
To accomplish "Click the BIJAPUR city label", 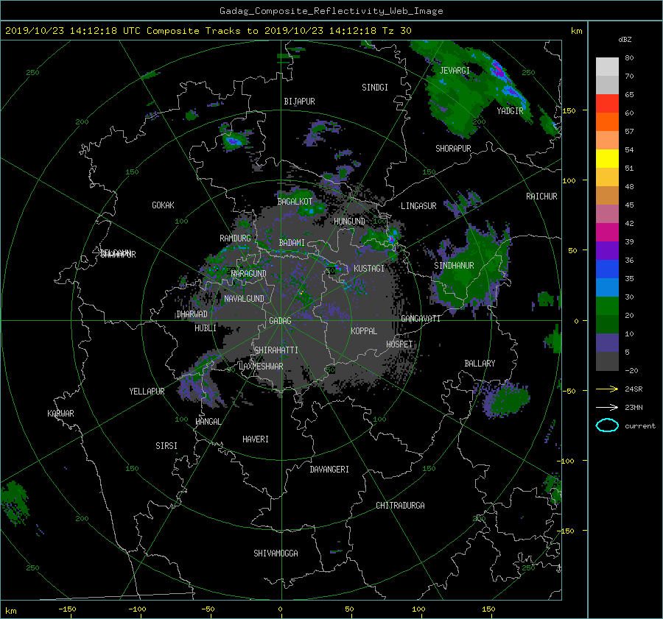I will [x=299, y=102].
